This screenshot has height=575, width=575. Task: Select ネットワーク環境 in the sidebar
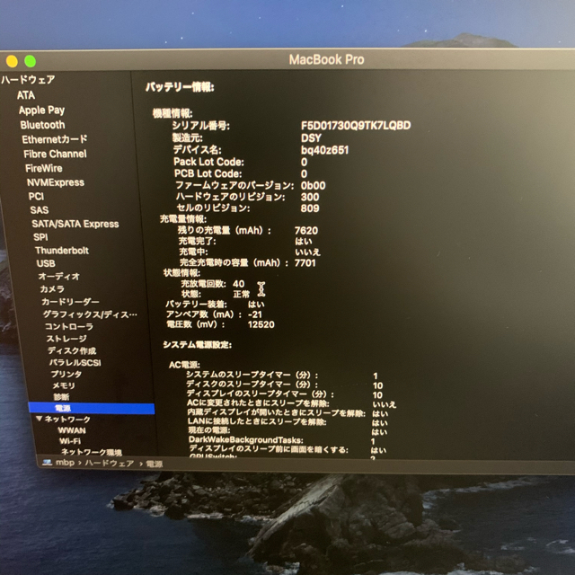(x=92, y=452)
